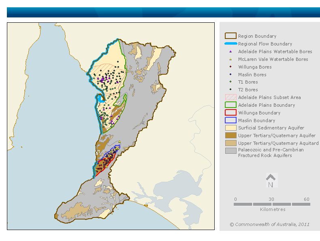Click the 'Kilometres' scale unit text
The width and height of the screenshot is (320, 241).
273,209
